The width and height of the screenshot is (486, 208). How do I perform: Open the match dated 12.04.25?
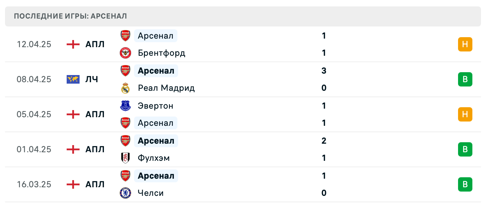34,44
